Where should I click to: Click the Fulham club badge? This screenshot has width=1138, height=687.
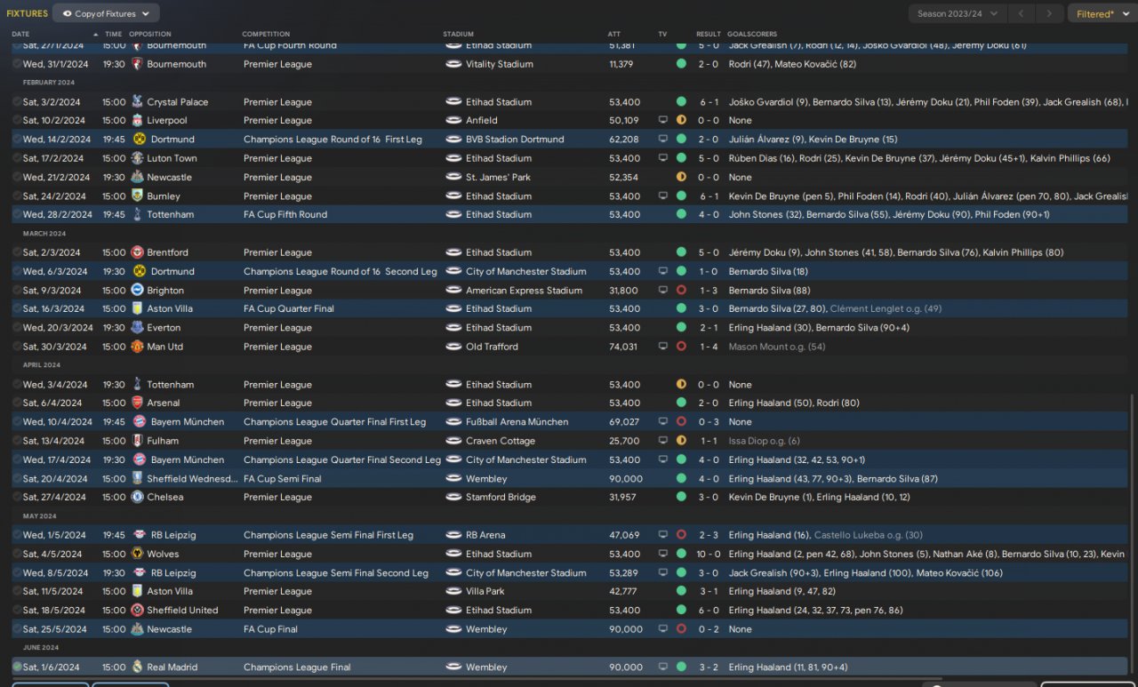pyautogui.click(x=137, y=441)
